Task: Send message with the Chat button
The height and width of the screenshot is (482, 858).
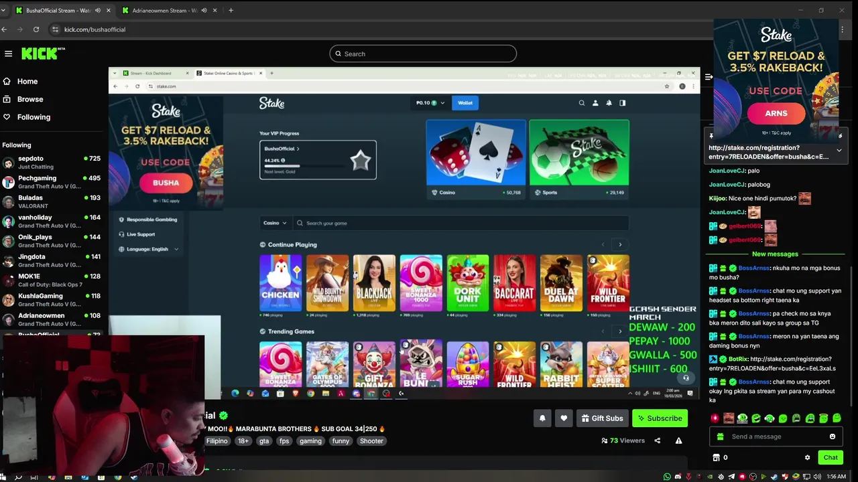Action: [x=831, y=458]
